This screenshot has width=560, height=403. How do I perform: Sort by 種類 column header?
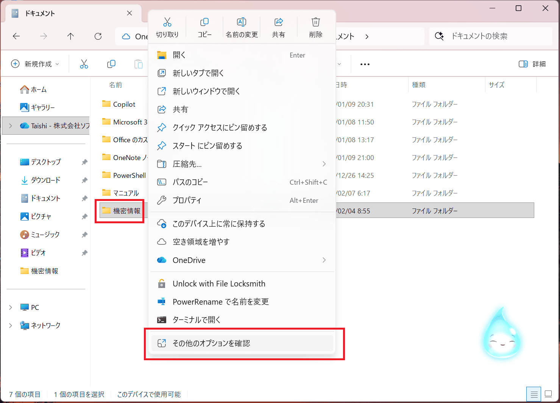point(419,85)
